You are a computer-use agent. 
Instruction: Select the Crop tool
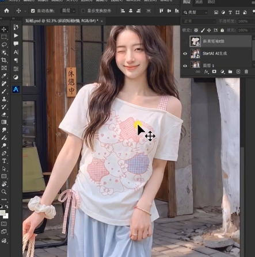click(4, 60)
